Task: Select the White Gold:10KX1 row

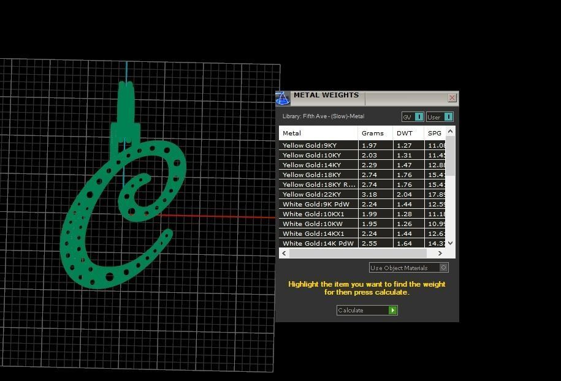Action: click(x=362, y=214)
